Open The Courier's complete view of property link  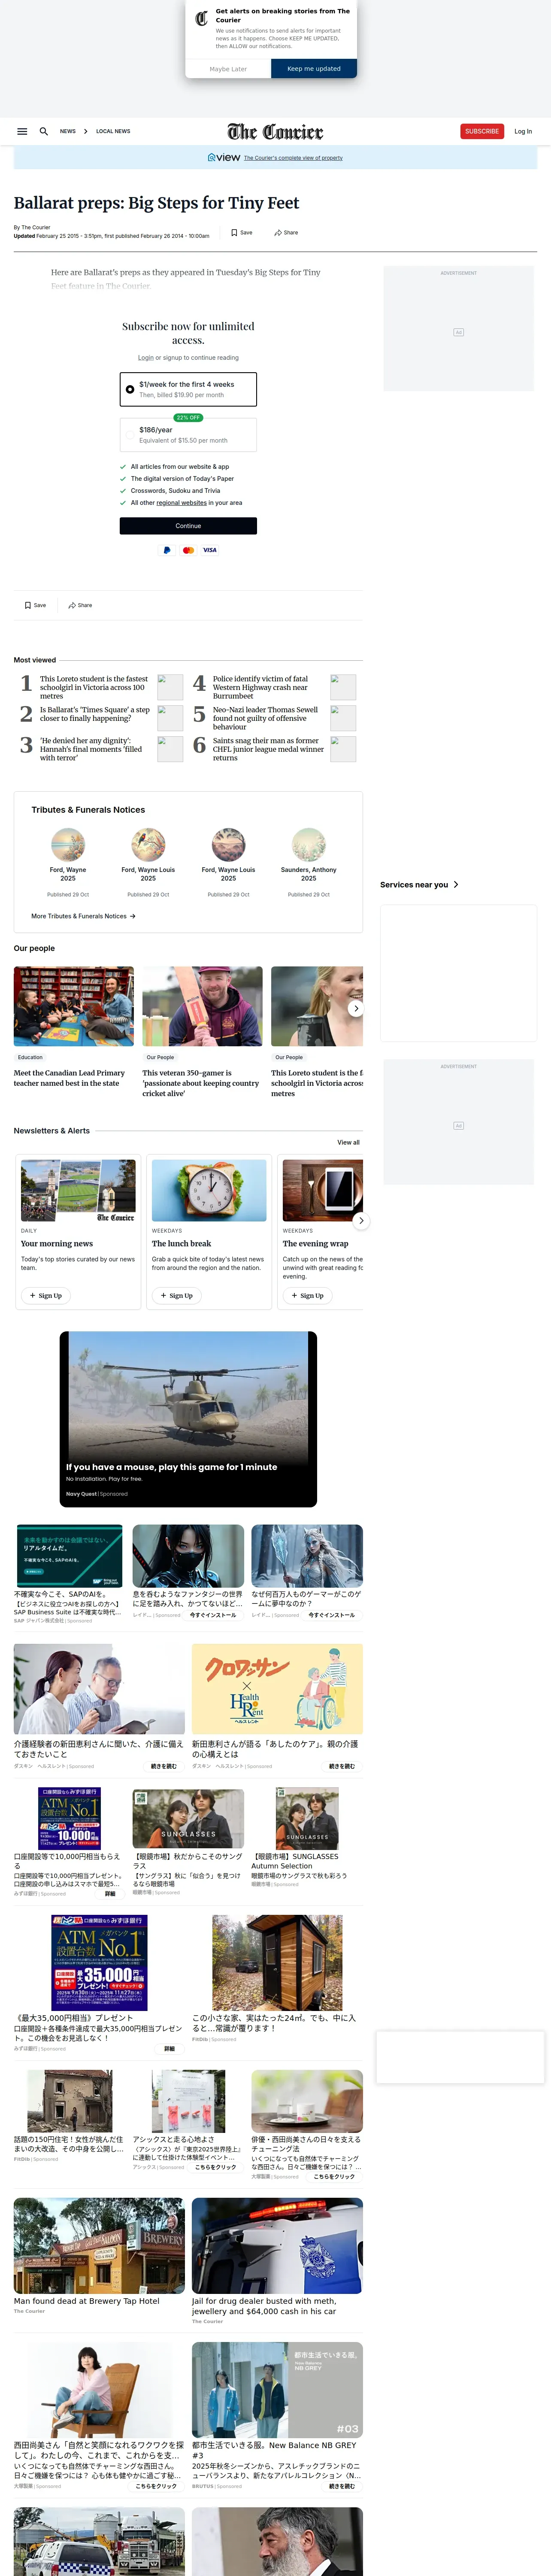pos(293,157)
